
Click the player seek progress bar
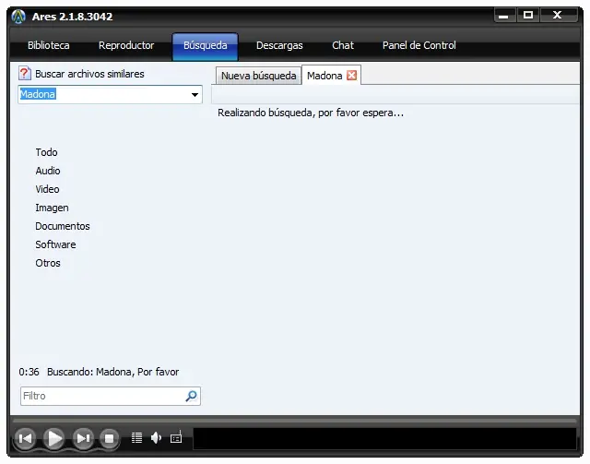[x=295, y=421]
